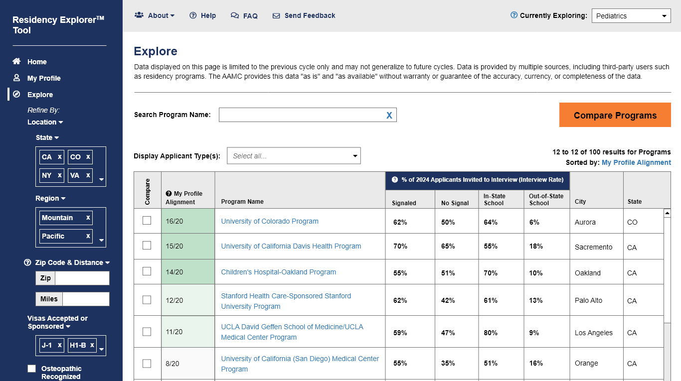Remove the VA state filter tag
The height and width of the screenshot is (381, 681).
88,175
